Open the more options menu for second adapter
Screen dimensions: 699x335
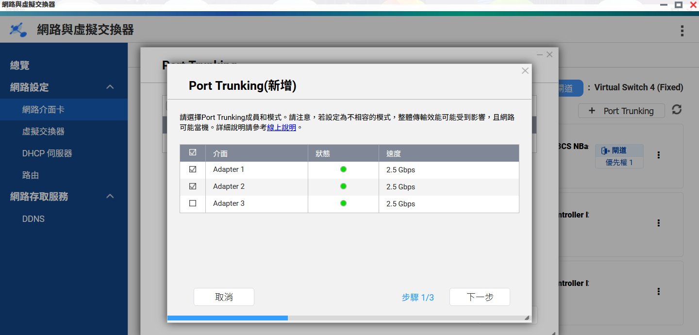(x=659, y=223)
